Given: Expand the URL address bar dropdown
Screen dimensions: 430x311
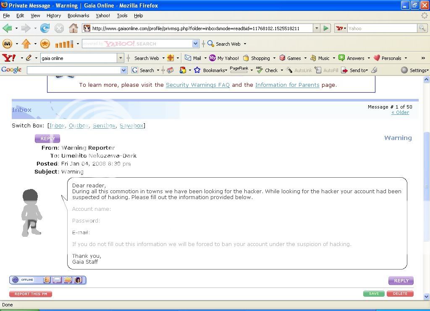Looking at the screenshot, I should click(316, 28).
